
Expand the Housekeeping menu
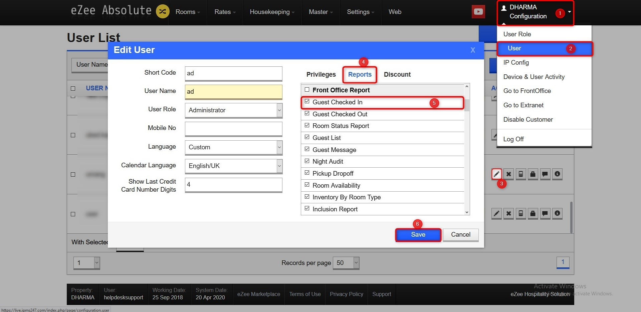coord(272,12)
